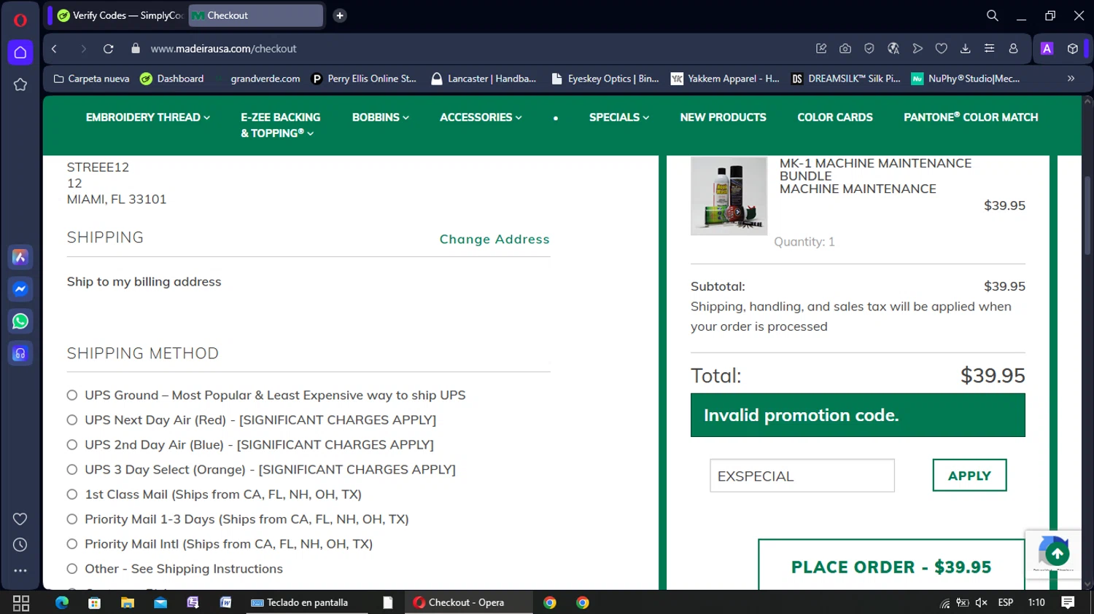Show more bookmarks chevron
The image size is (1094, 614).
pos(1071,79)
